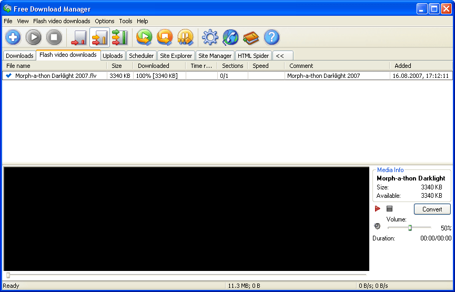Open the Options menu
Image resolution: width=455 pixels, height=292 pixels.
(x=105, y=21)
